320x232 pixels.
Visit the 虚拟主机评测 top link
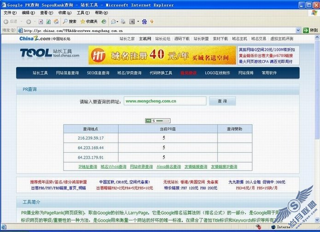(x=282, y=39)
